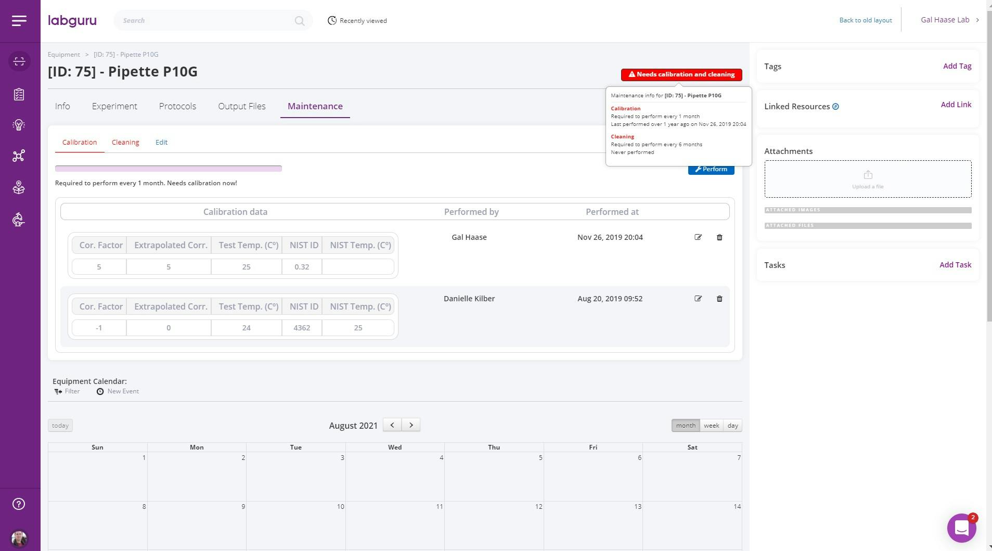Open the hamburger navigation menu
Image resolution: width=992 pixels, height=551 pixels.
[19, 21]
